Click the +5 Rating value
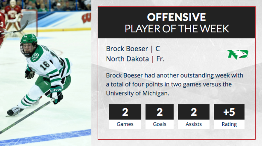 click(229, 112)
